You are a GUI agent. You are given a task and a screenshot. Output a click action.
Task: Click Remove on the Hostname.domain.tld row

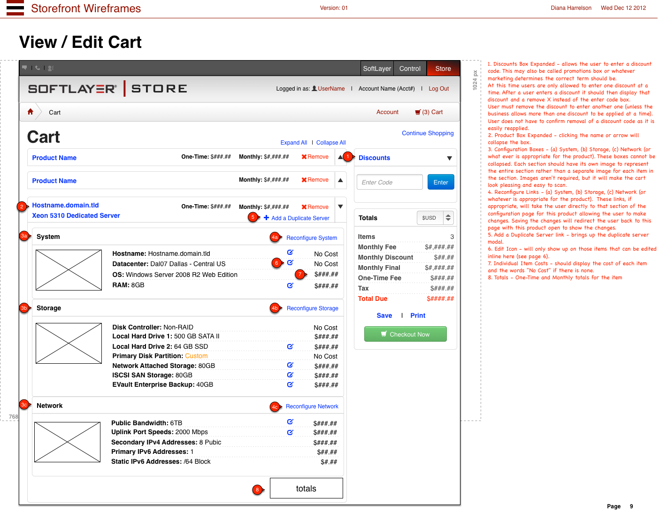click(318, 207)
